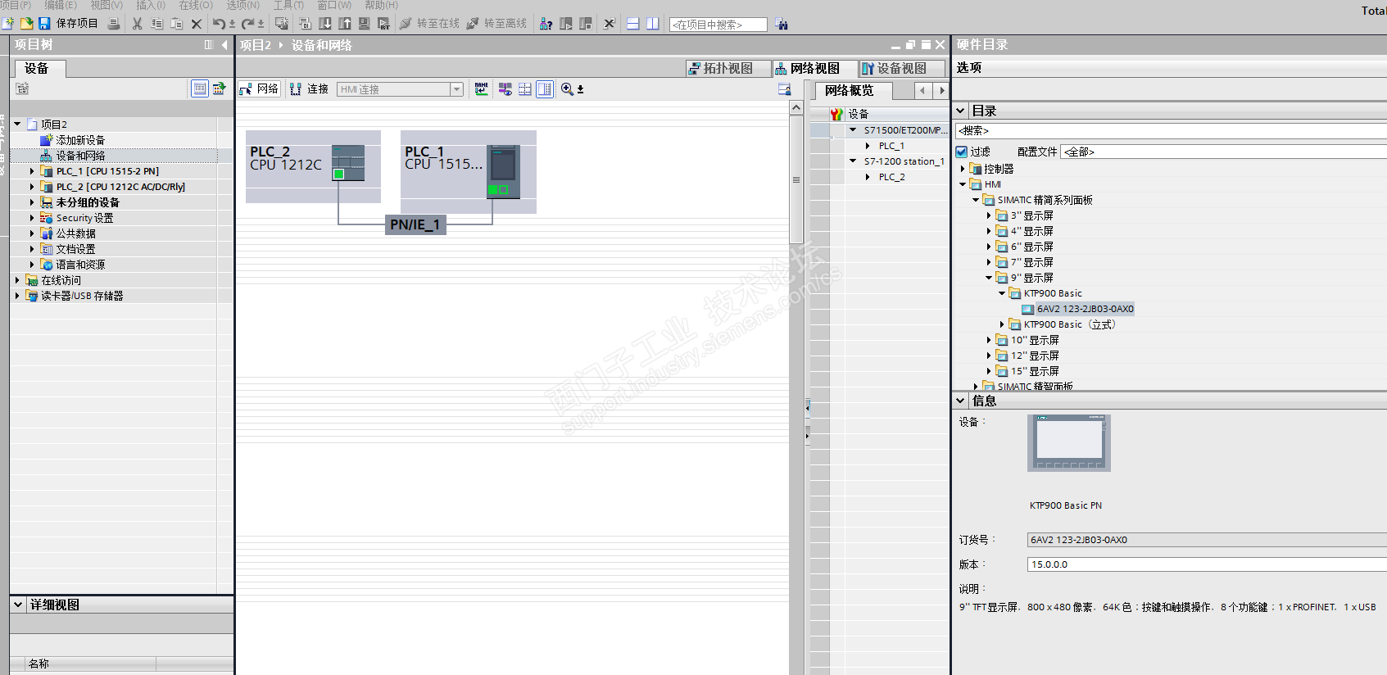Collapse the 目录 catalog section
This screenshot has height=675, width=1387.
[x=961, y=111]
